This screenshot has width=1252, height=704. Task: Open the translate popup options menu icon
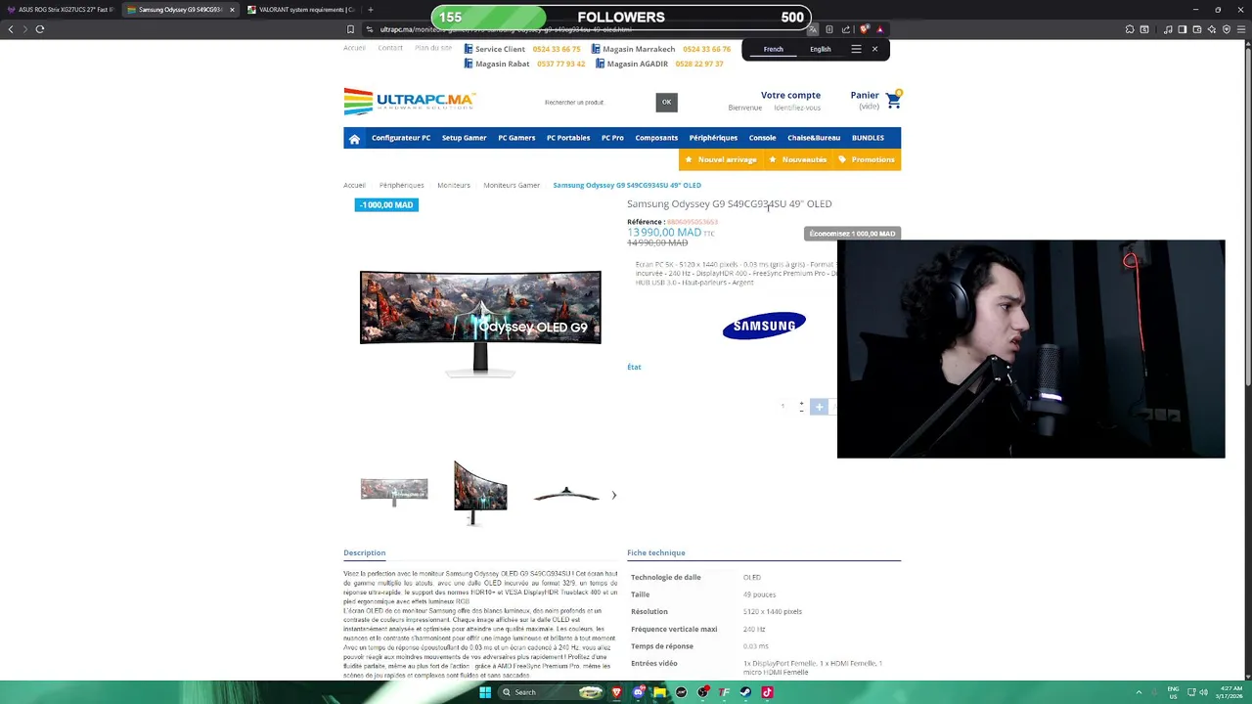(856, 49)
